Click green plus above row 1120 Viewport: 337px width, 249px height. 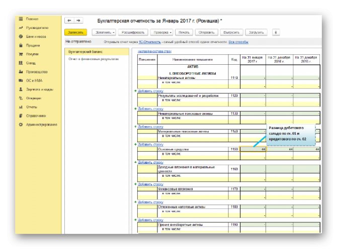pyautogui.click(x=135, y=91)
